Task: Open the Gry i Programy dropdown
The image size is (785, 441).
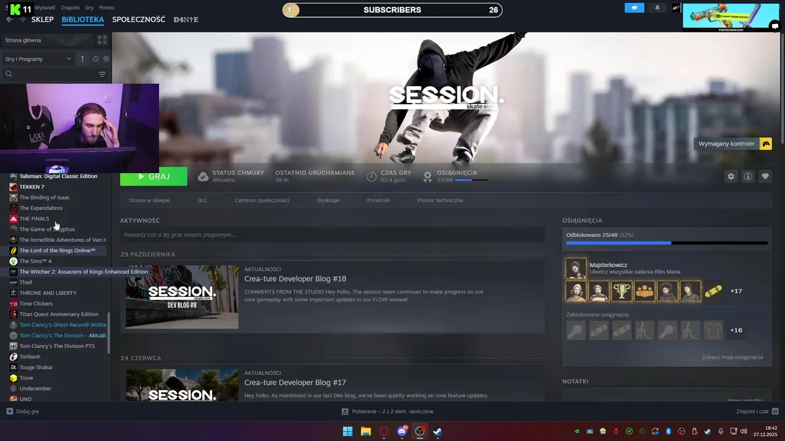Action: 39,59
